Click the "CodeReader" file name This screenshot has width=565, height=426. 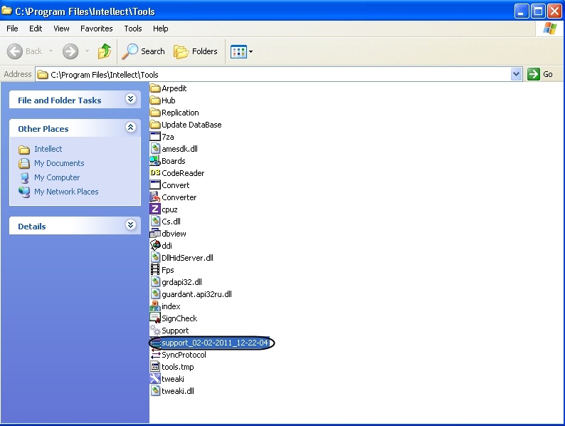coord(183,173)
